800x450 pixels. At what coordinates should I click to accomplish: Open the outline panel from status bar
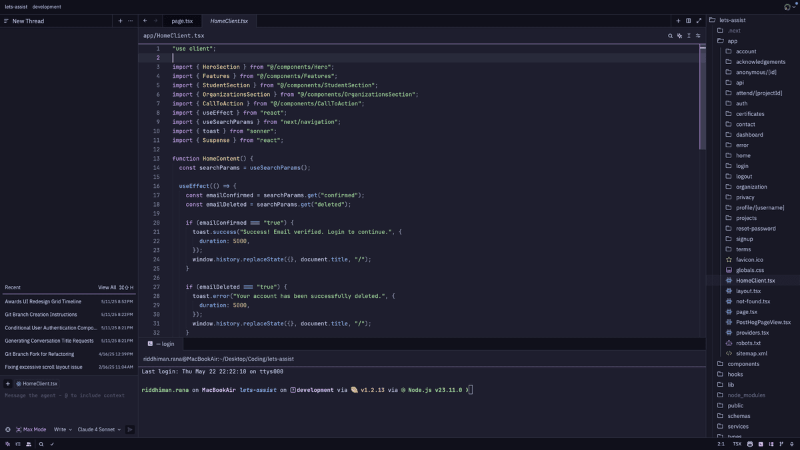(x=18, y=444)
